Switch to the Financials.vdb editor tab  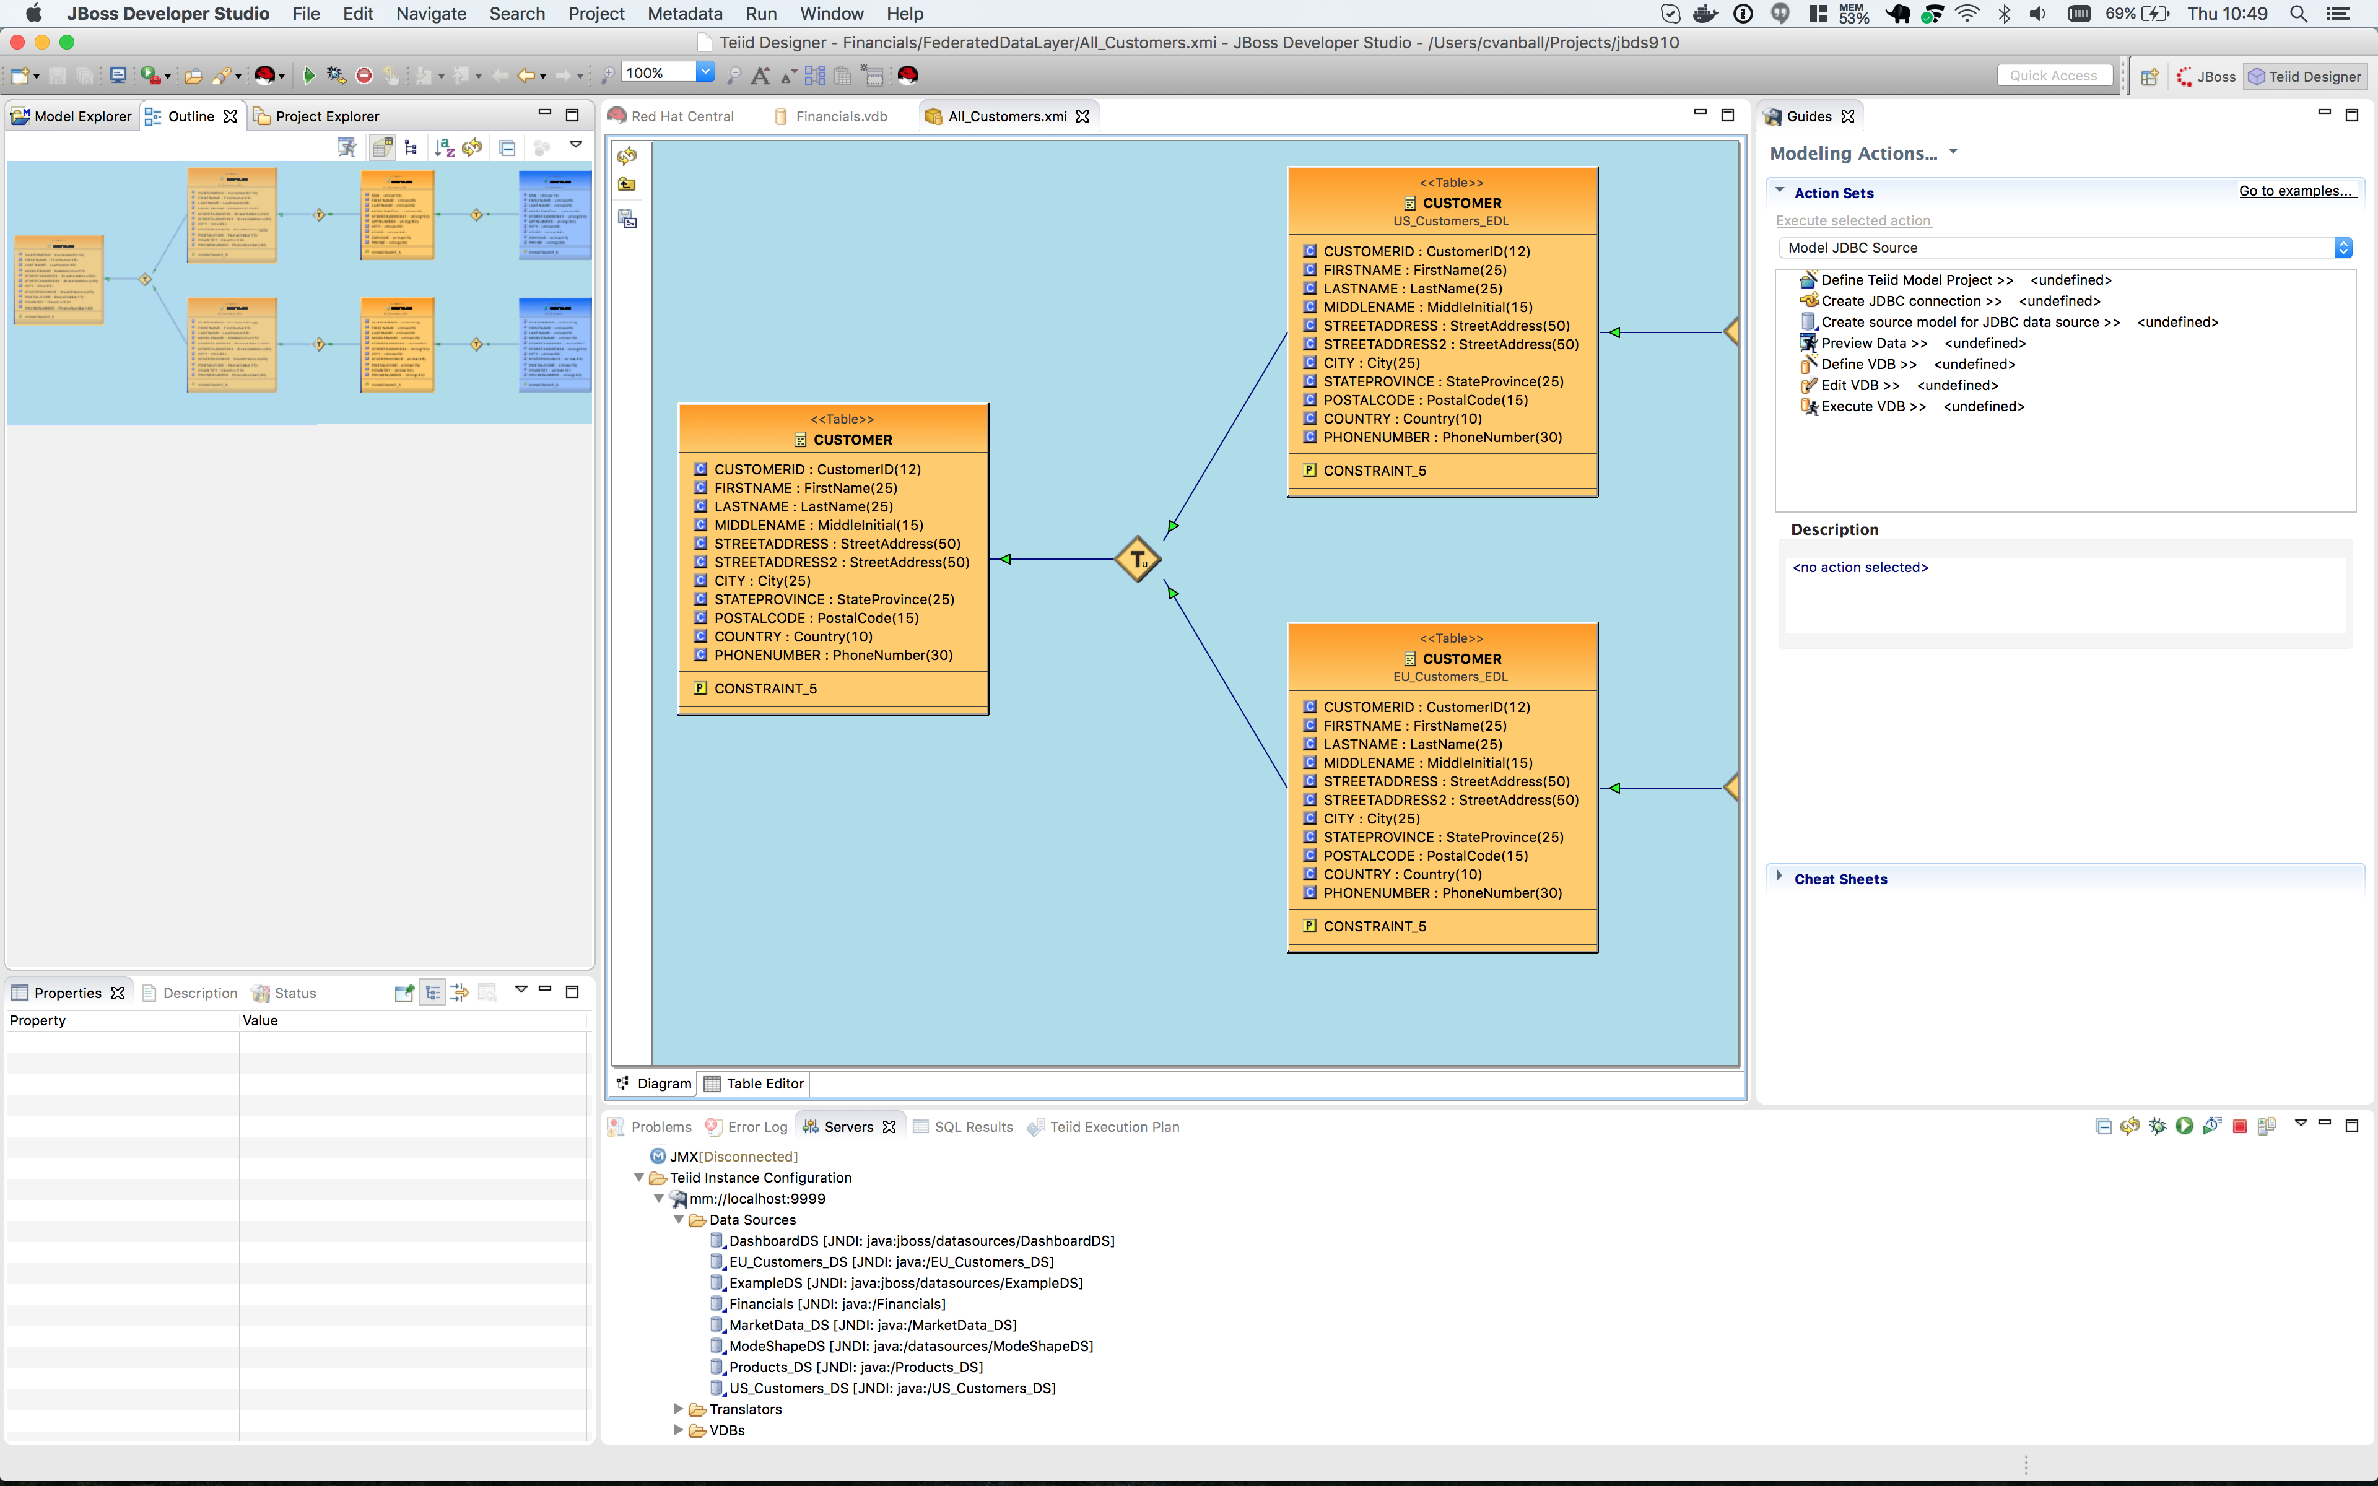(x=840, y=115)
